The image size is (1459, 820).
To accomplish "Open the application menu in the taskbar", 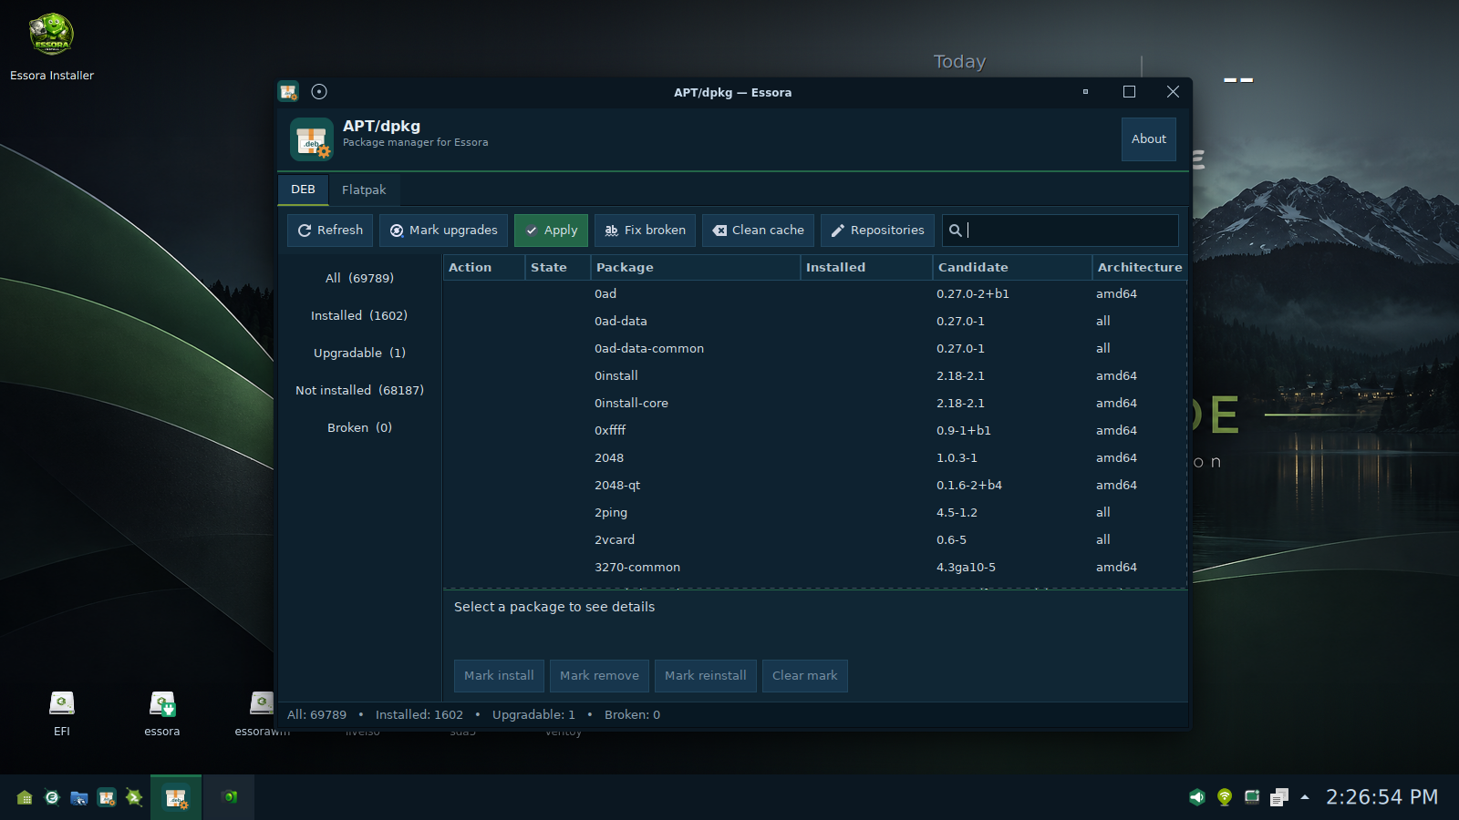I will point(25,797).
